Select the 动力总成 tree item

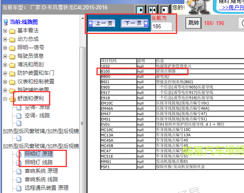click(x=28, y=39)
